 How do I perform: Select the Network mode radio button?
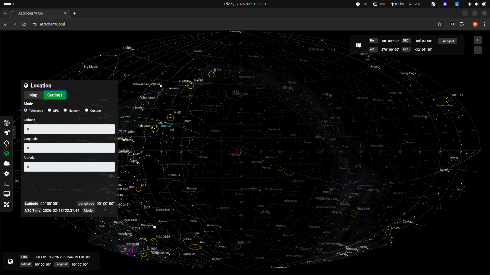(65, 110)
